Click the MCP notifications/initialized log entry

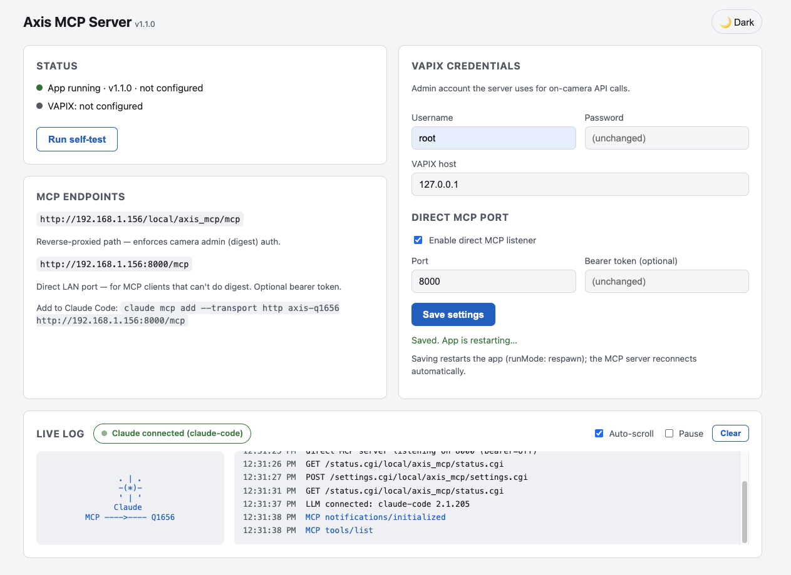[x=375, y=517]
